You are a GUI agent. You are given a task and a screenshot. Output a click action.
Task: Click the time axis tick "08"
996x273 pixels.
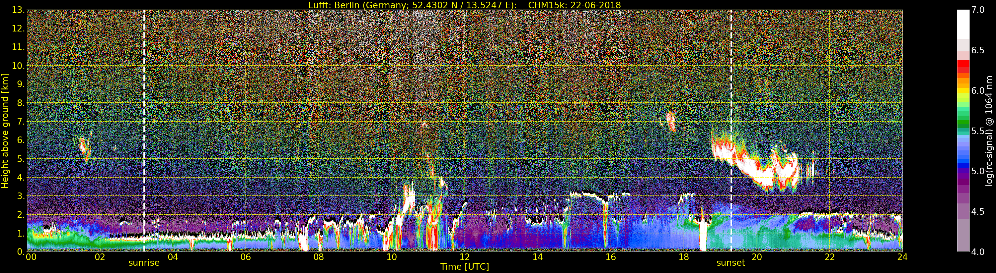(319, 257)
